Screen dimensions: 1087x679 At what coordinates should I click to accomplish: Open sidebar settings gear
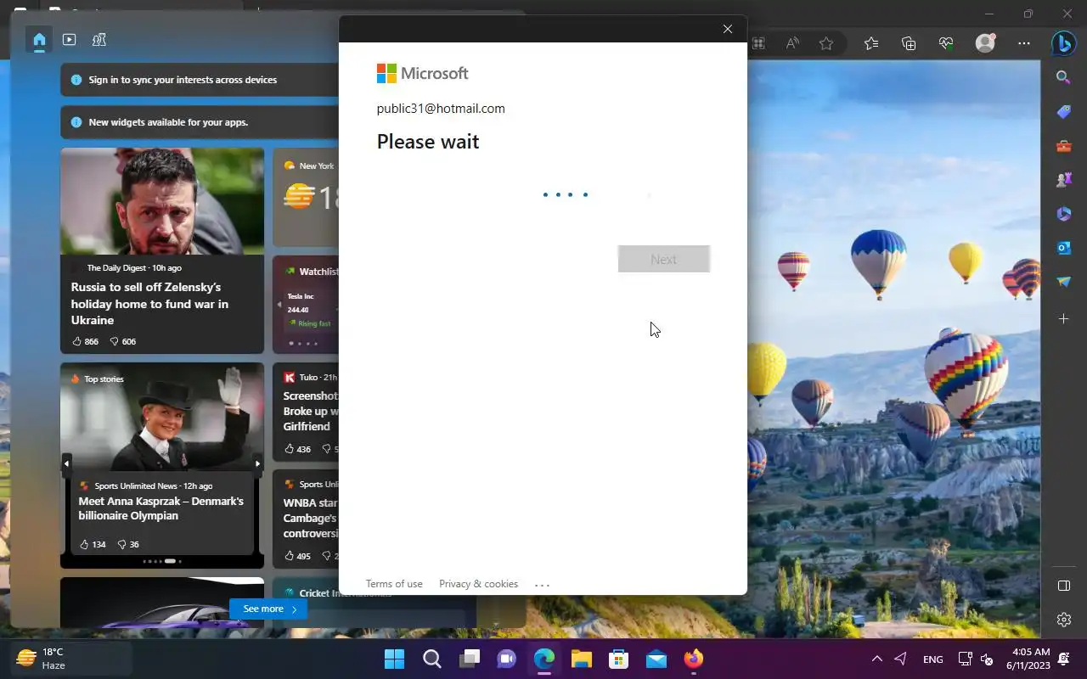(x=1063, y=620)
